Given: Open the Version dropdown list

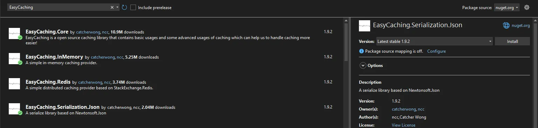Looking at the screenshot, I should [435, 41].
